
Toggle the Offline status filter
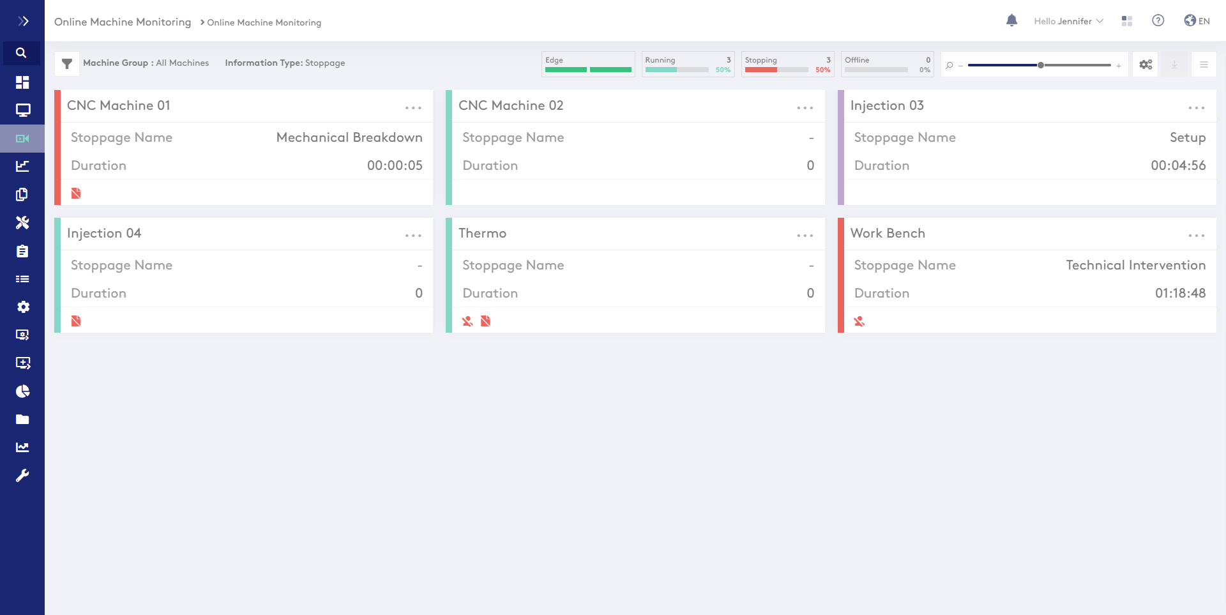[887, 64]
